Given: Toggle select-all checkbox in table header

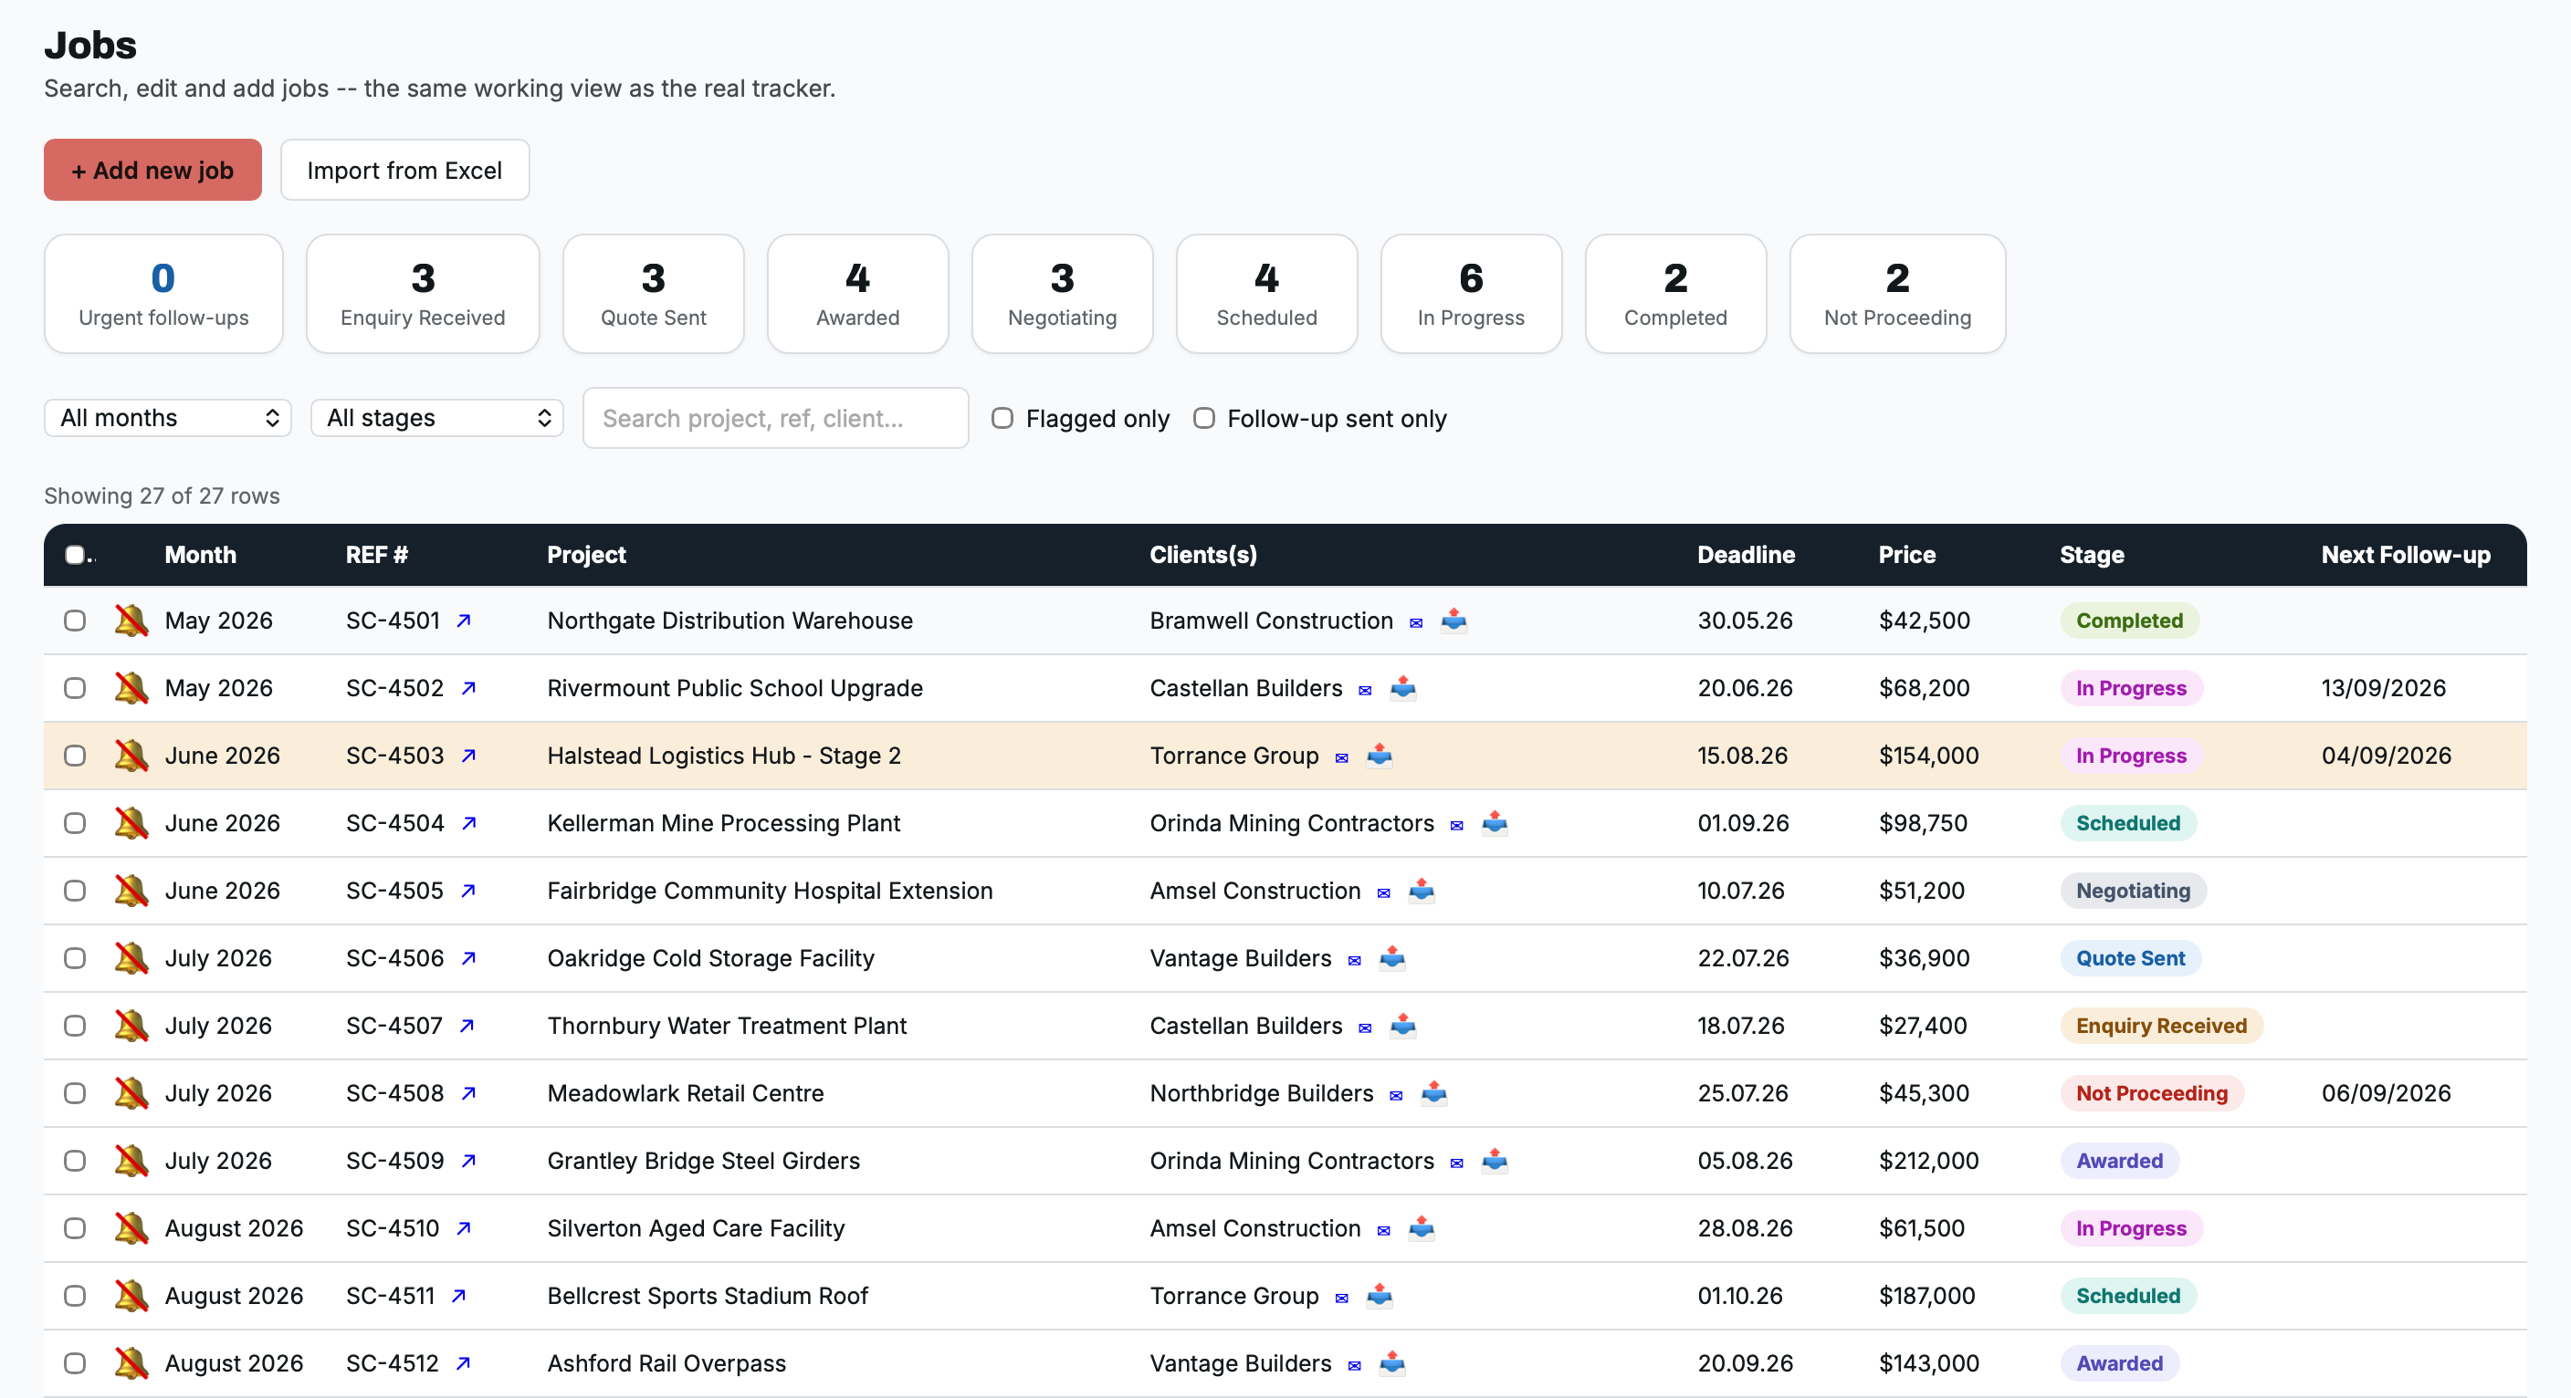Looking at the screenshot, I should 75,555.
